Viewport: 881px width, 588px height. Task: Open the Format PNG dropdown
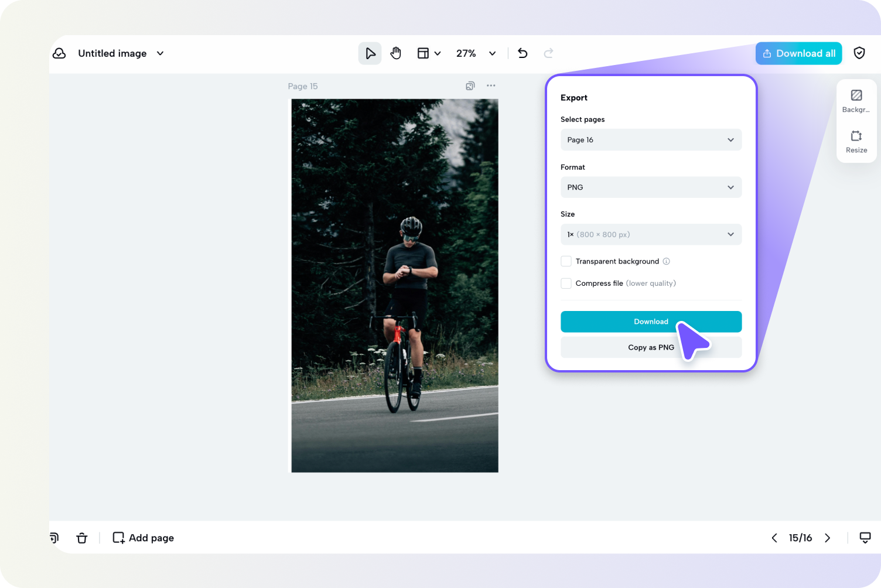[x=651, y=187]
